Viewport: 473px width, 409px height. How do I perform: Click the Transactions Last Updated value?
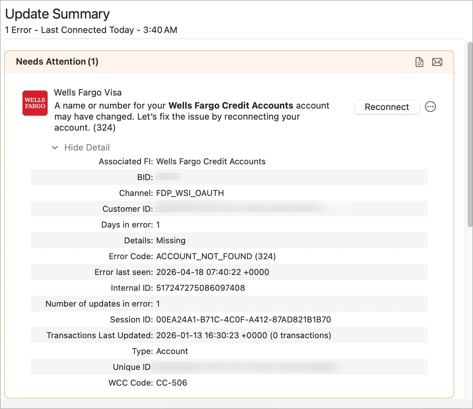tap(244, 335)
